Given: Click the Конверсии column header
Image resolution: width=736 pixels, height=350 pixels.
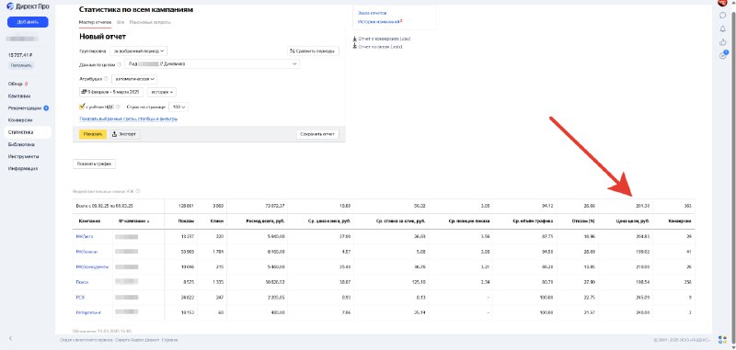Looking at the screenshot, I should tap(680, 221).
